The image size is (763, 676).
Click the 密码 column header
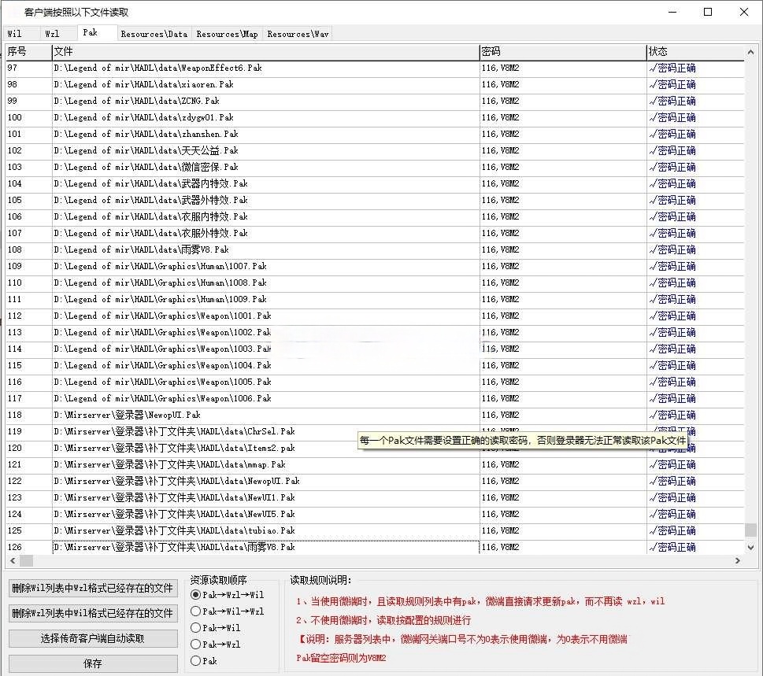pos(564,52)
